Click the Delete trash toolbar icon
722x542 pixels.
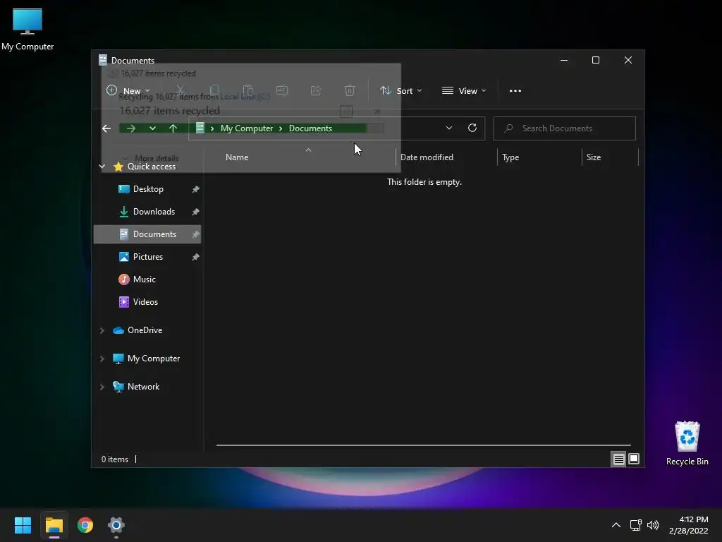pos(350,91)
